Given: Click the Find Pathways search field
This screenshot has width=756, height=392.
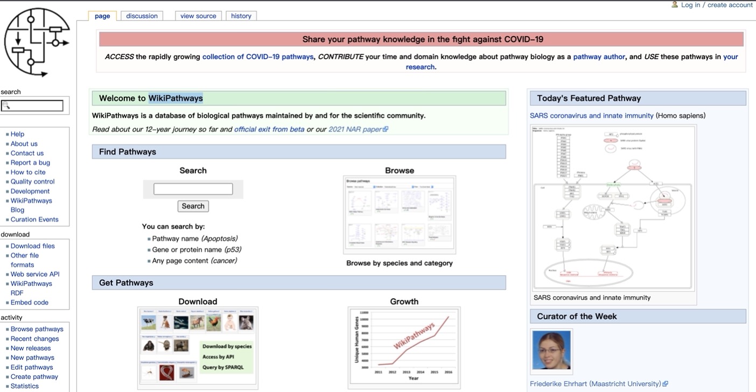Looking at the screenshot, I should tap(193, 189).
